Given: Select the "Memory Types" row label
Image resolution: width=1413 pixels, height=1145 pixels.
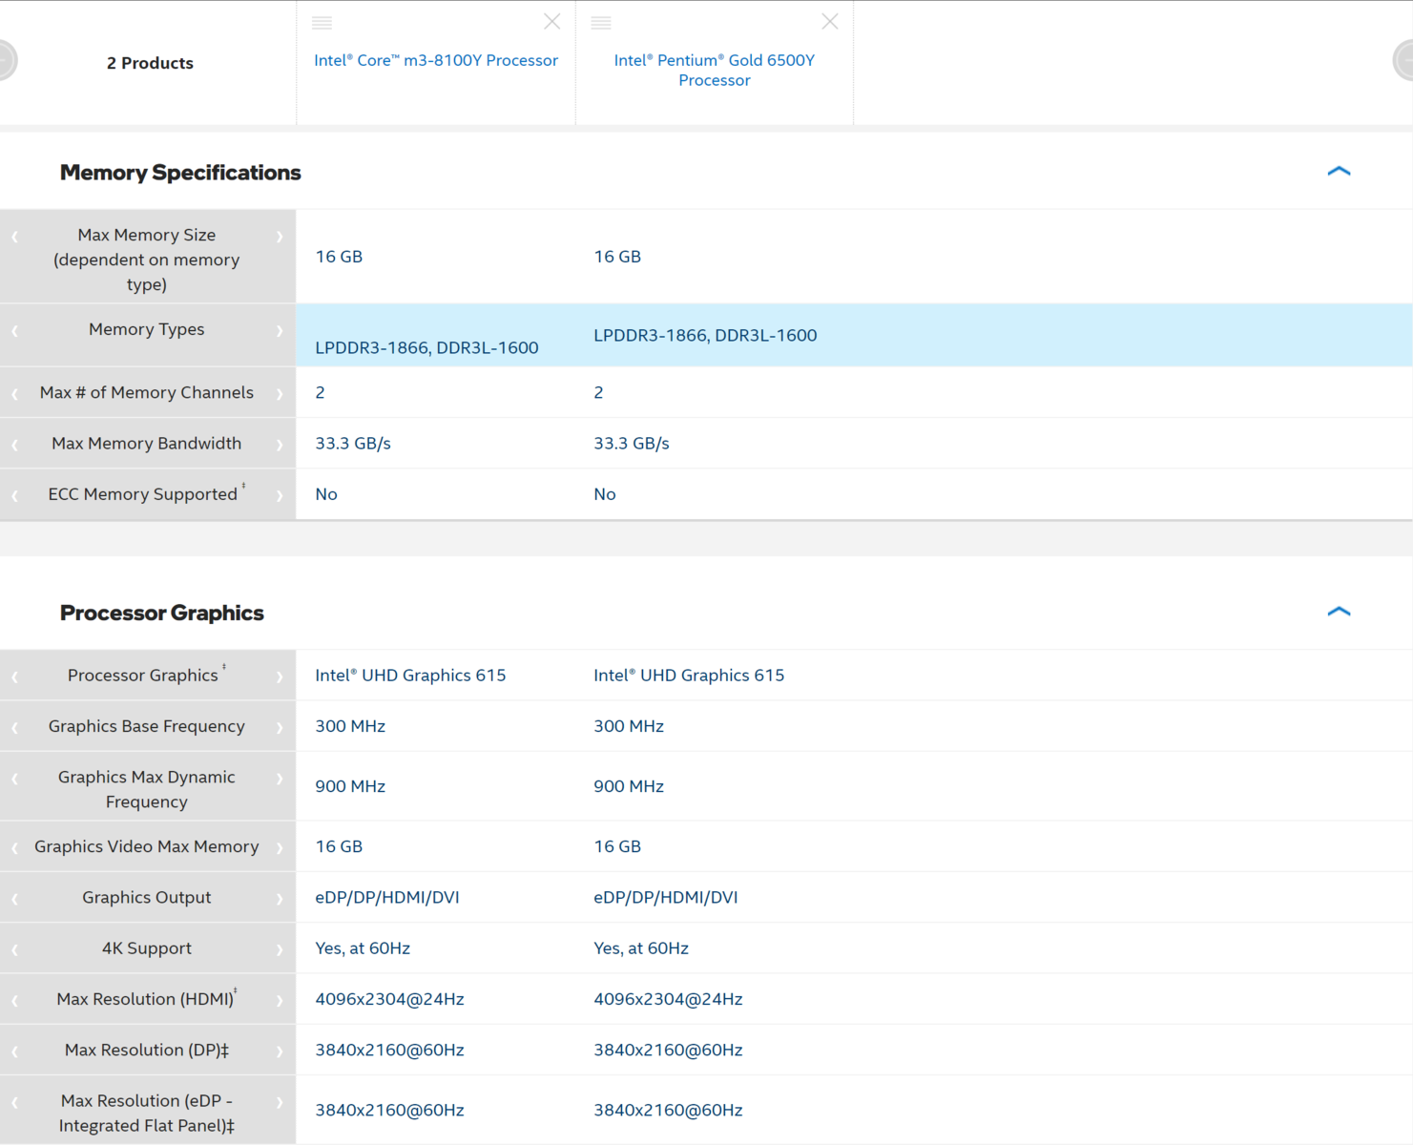Looking at the screenshot, I should click(x=147, y=329).
